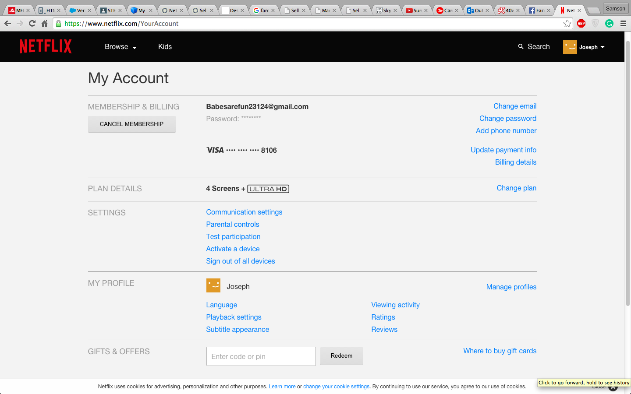Click the Change plan link
This screenshot has height=394, width=631.
point(516,188)
